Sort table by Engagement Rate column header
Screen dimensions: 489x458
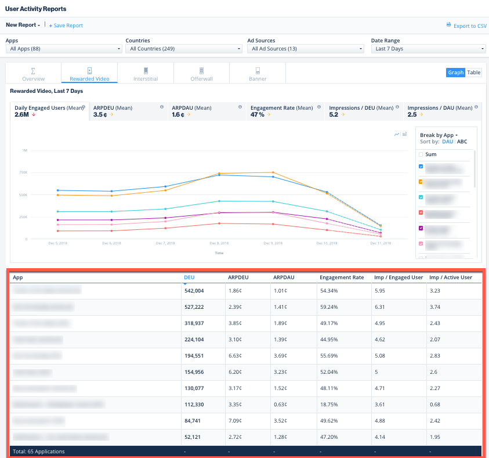[342, 277]
